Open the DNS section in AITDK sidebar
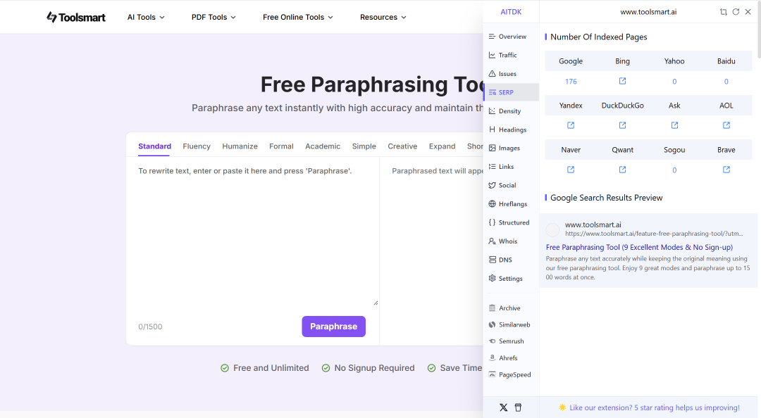 pos(511,260)
